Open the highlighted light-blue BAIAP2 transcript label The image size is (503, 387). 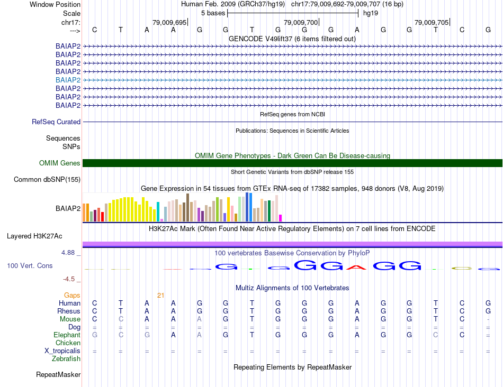(x=68, y=80)
